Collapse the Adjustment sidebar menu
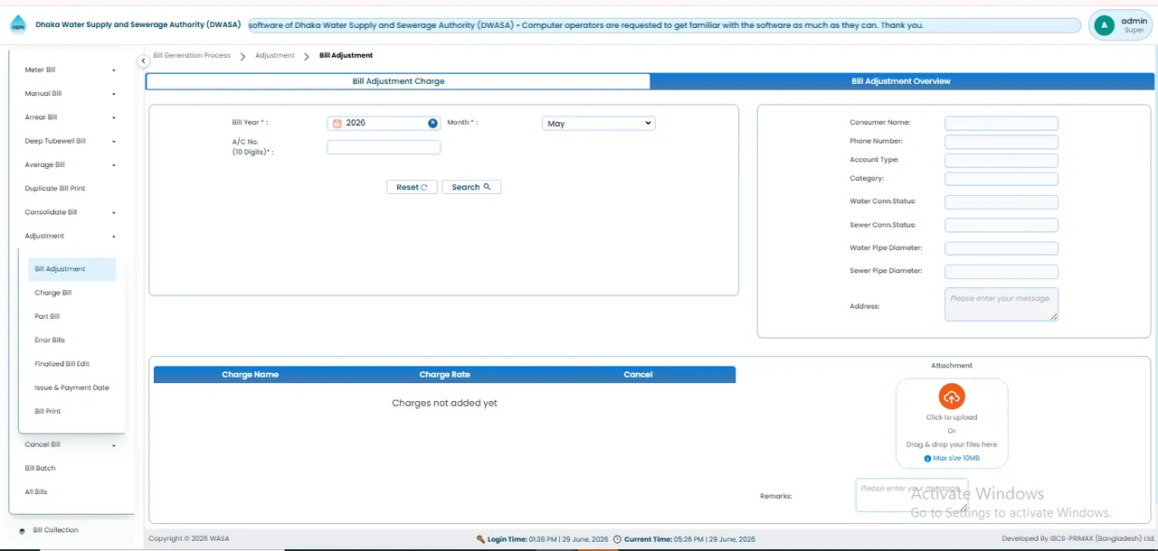This screenshot has height=551, width=1158. click(71, 237)
